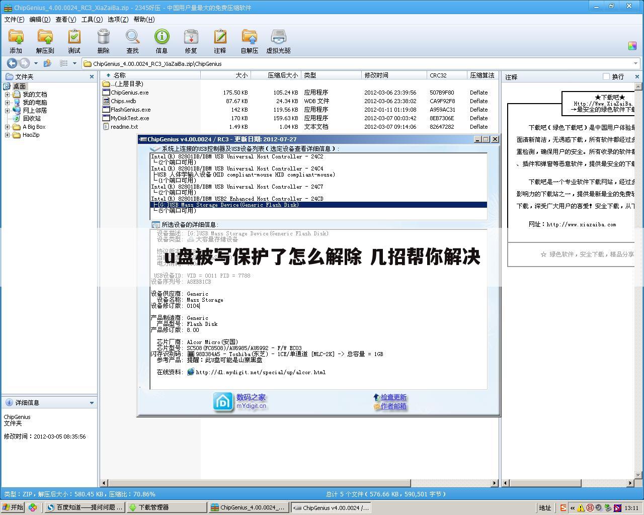Toggle the 换行 word wrap checkbox
644x515 pixels.
pyautogui.click(x=606, y=76)
